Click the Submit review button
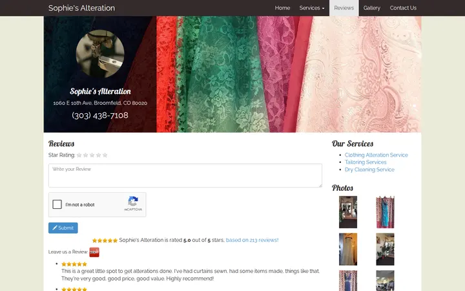This screenshot has height=291, width=465. (63, 228)
